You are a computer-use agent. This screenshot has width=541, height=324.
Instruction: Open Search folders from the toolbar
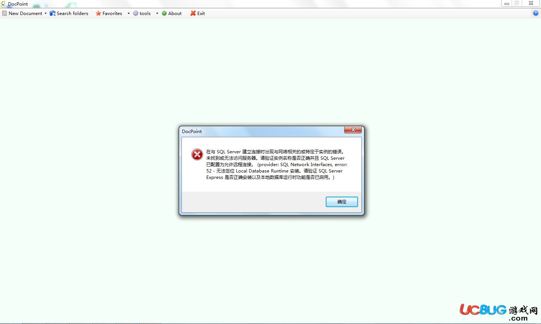69,13
